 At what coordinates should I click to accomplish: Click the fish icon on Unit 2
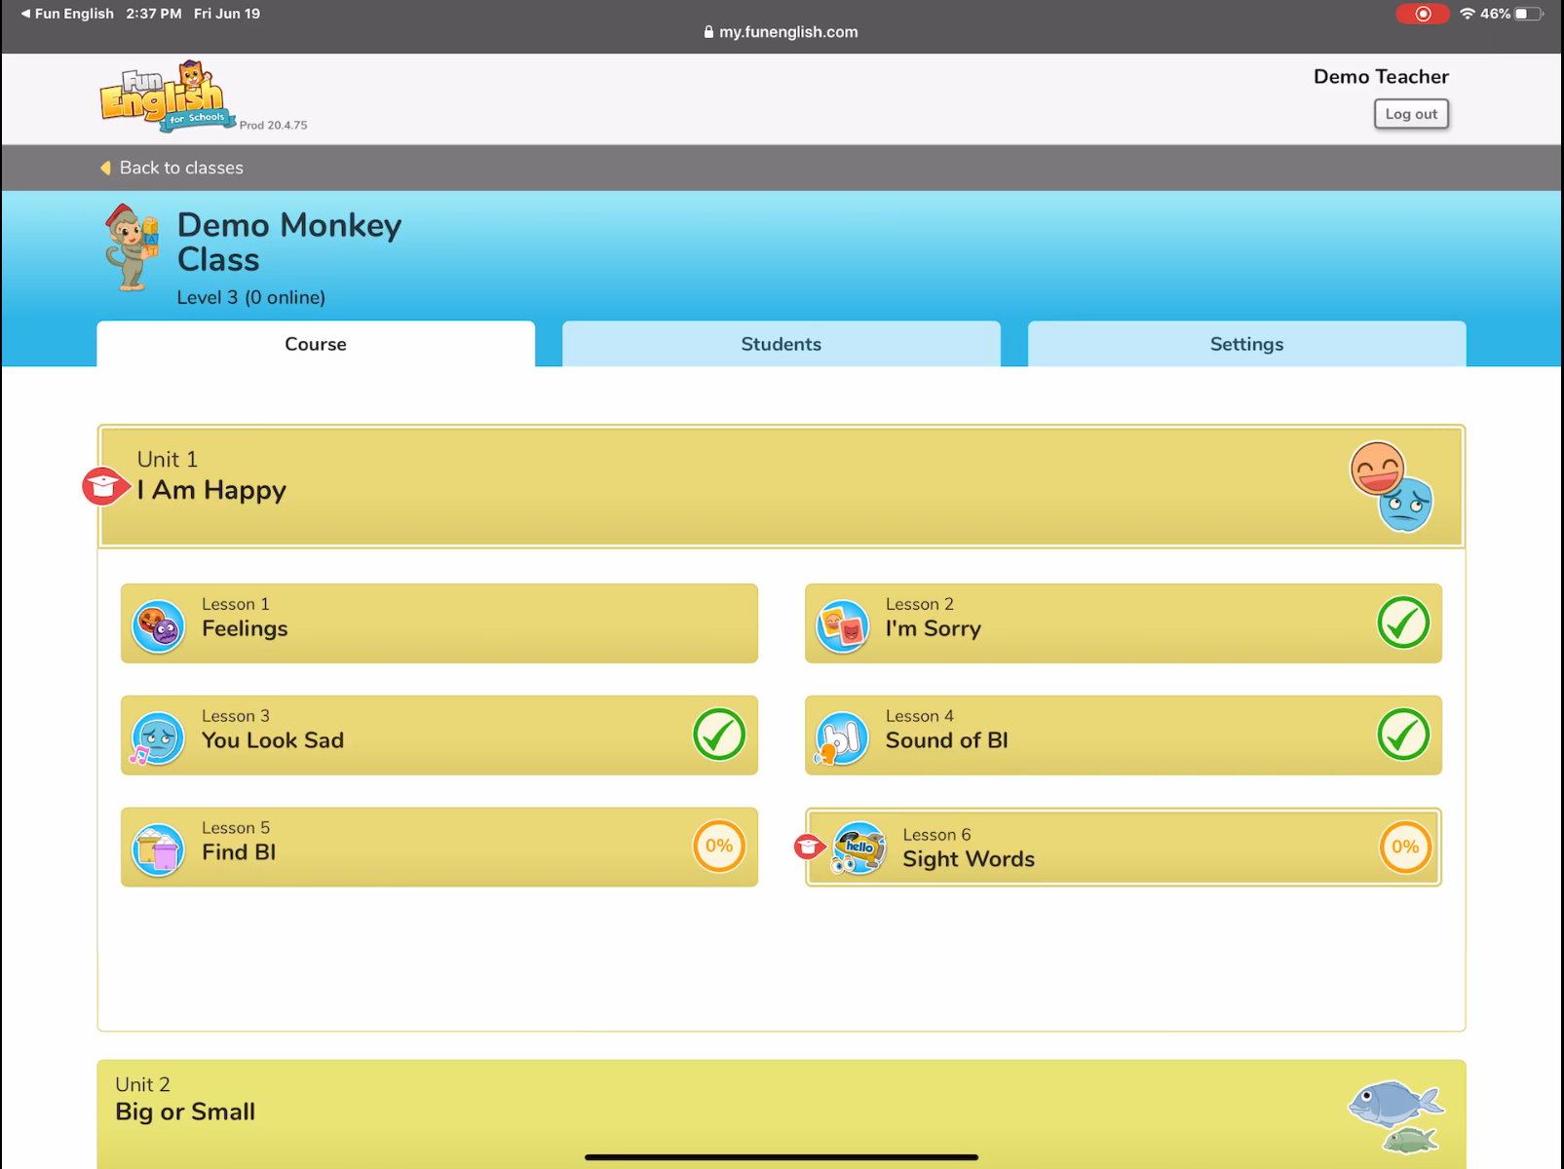[1395, 1116]
